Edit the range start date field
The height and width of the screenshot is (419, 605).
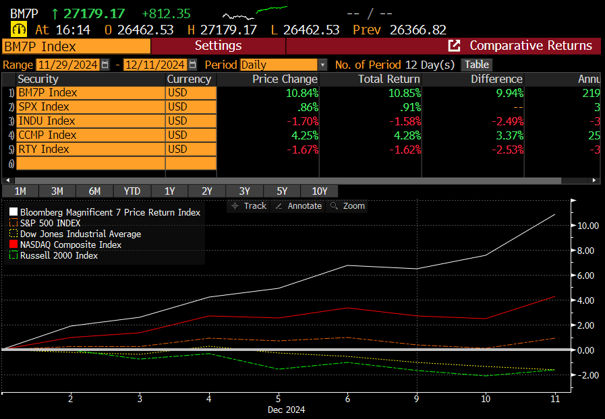point(68,65)
